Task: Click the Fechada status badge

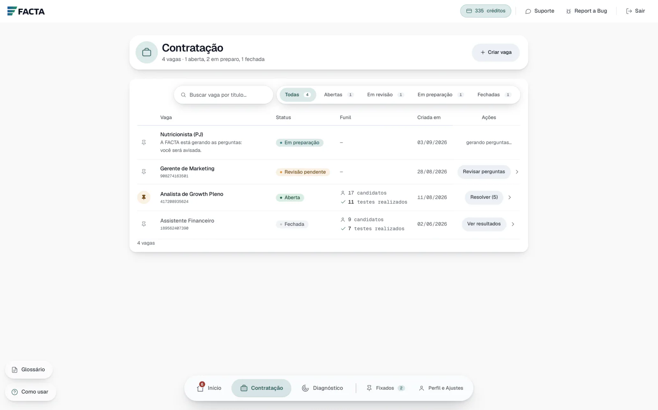Action: click(x=292, y=225)
